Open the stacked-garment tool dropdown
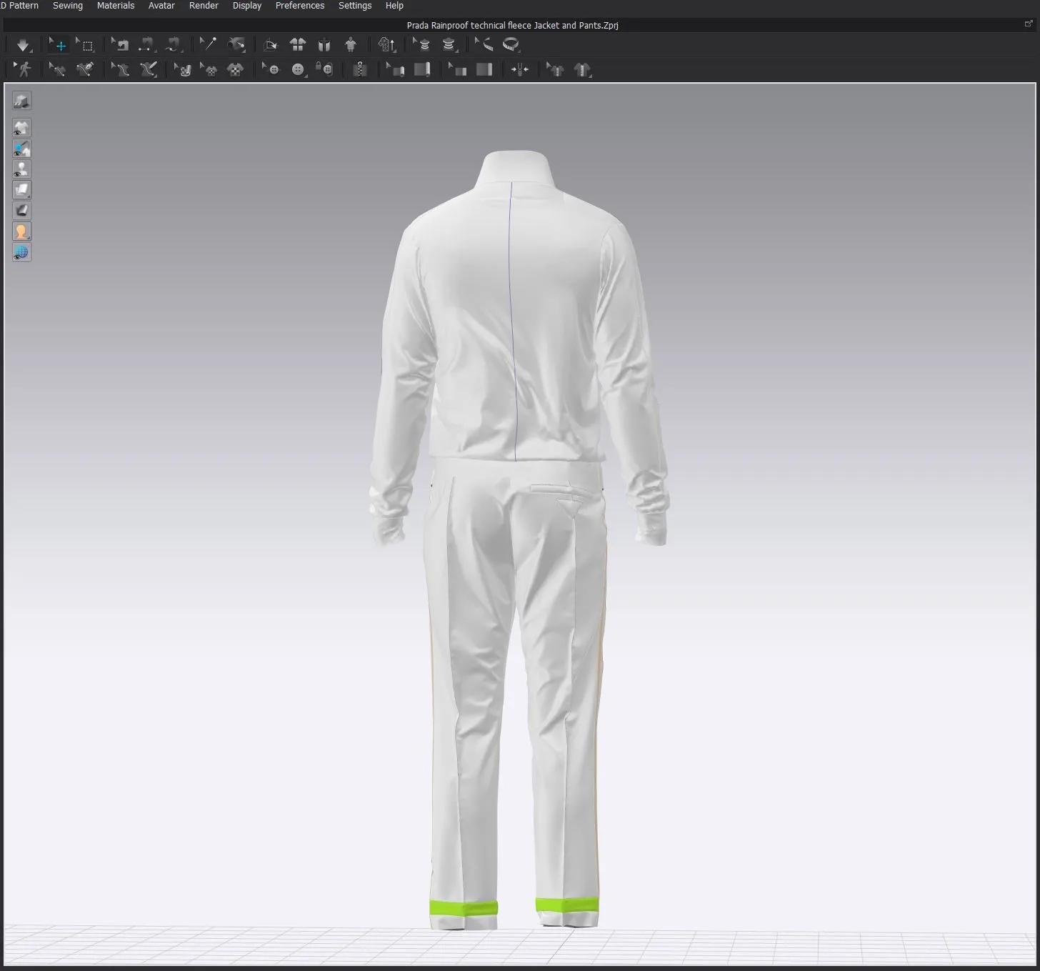The image size is (1040, 971). [x=449, y=45]
